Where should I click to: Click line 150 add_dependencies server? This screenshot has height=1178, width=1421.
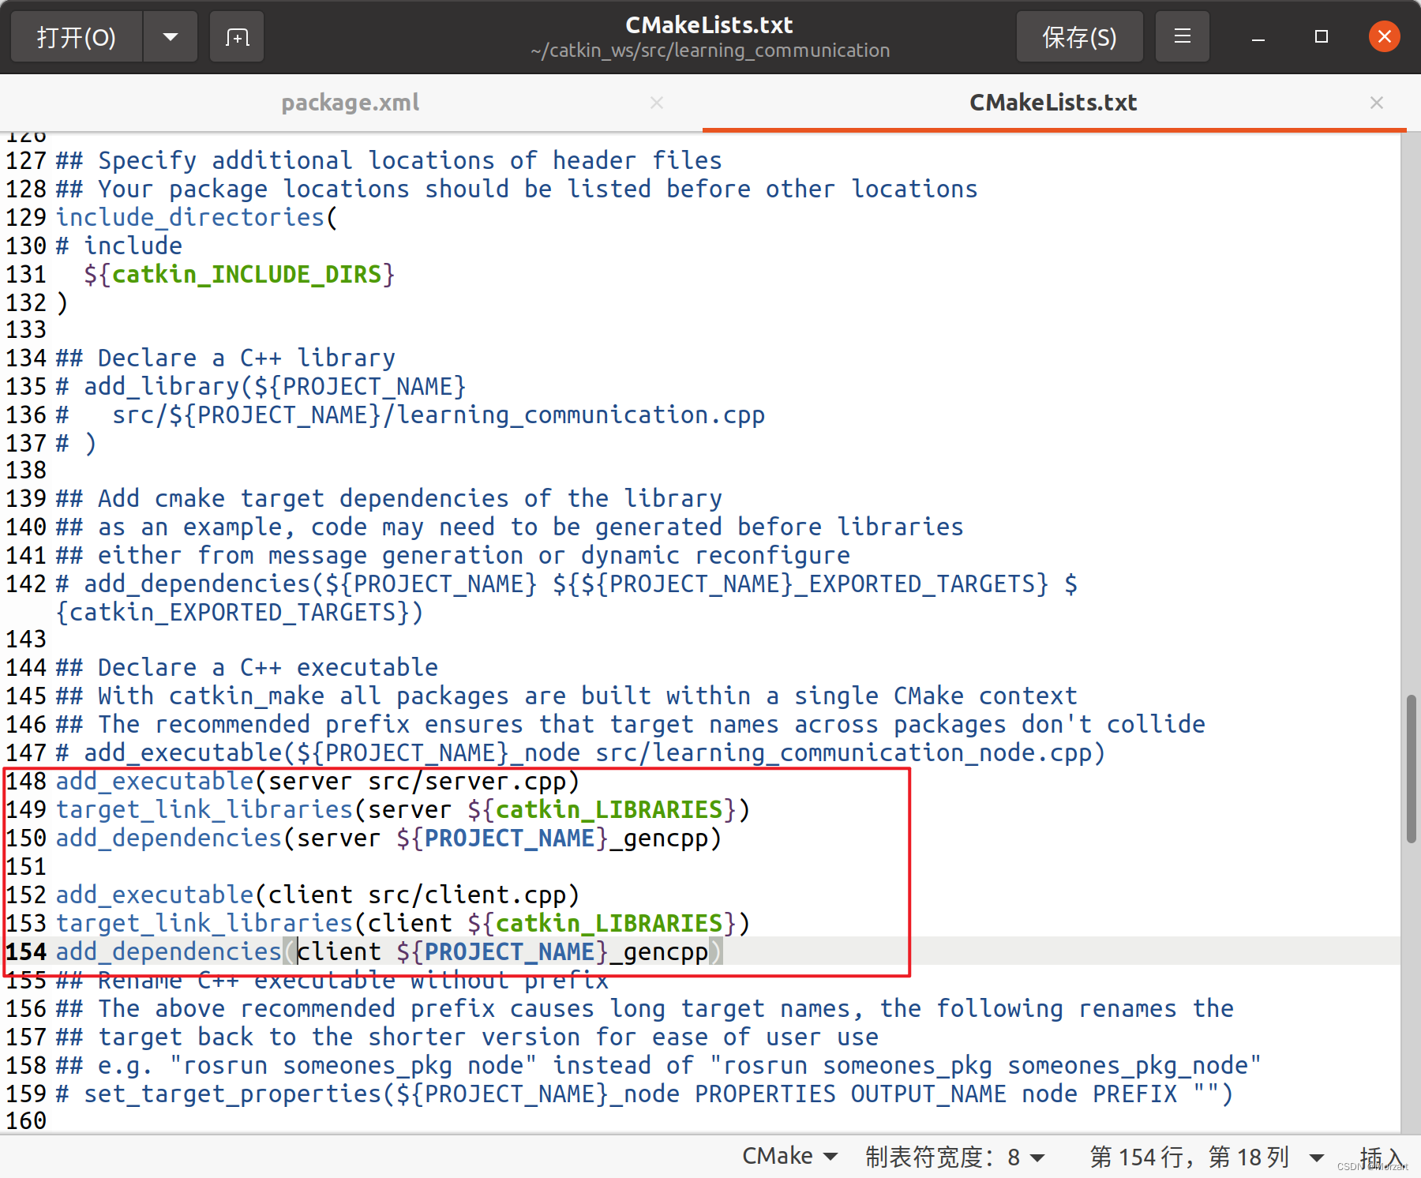[388, 838]
